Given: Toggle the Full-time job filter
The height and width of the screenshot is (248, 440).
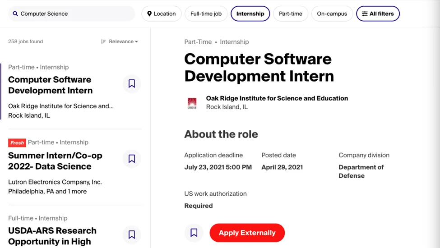Looking at the screenshot, I should point(206,14).
